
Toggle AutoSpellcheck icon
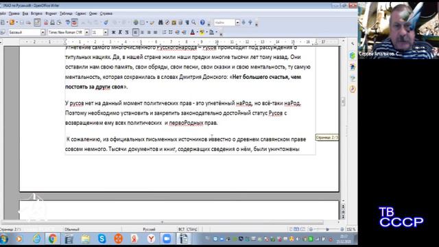click(74, 23)
